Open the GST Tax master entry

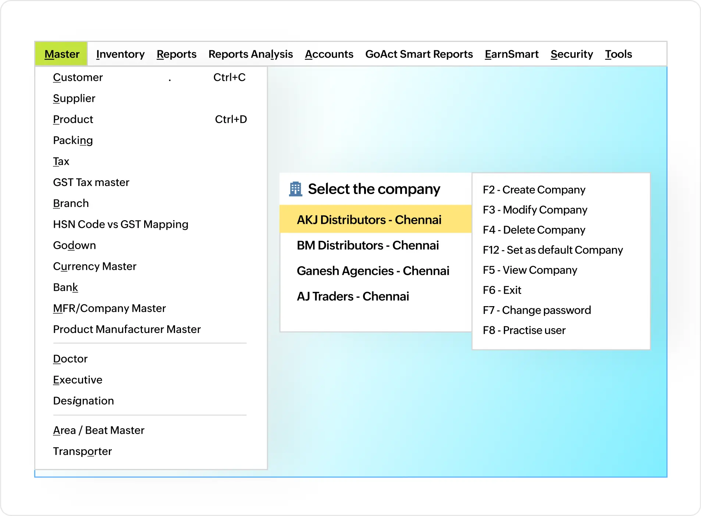click(91, 182)
